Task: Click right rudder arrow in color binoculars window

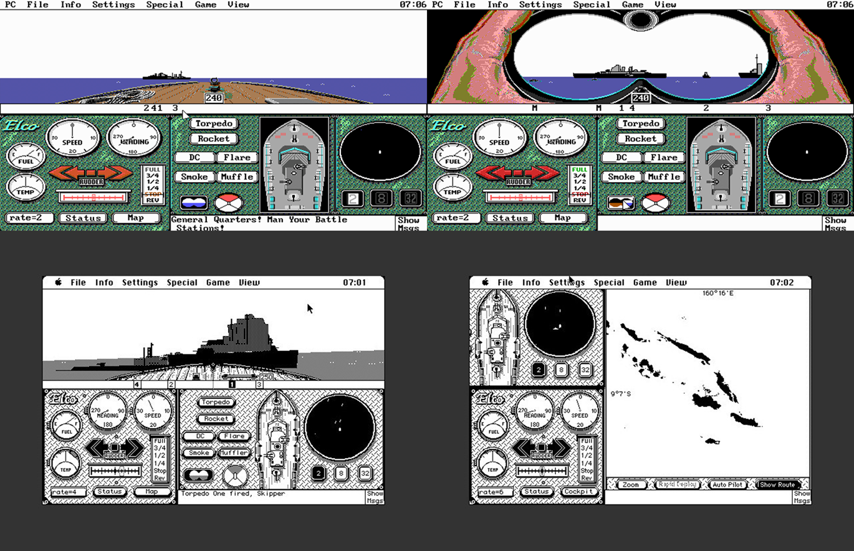Action: [544, 173]
